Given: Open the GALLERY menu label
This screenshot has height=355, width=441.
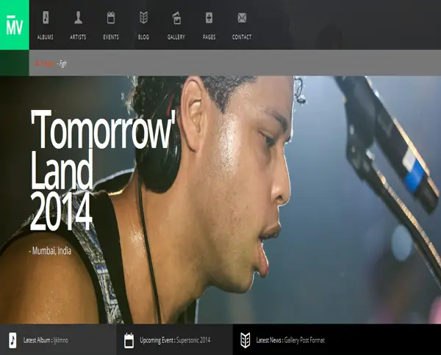Looking at the screenshot, I should (x=176, y=37).
